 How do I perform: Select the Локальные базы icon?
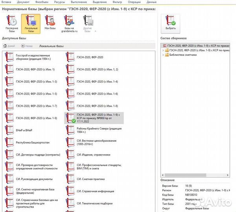[31, 23]
